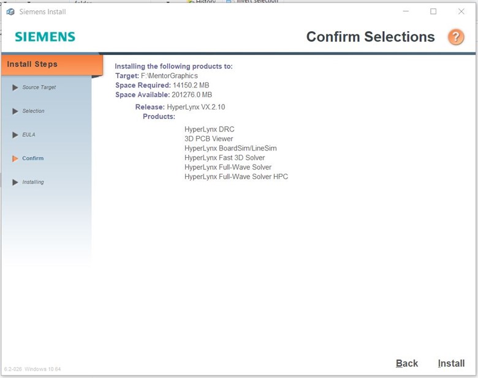Screen dimensions: 478x378
Task: Open the EULA step
Action: [x=29, y=135]
